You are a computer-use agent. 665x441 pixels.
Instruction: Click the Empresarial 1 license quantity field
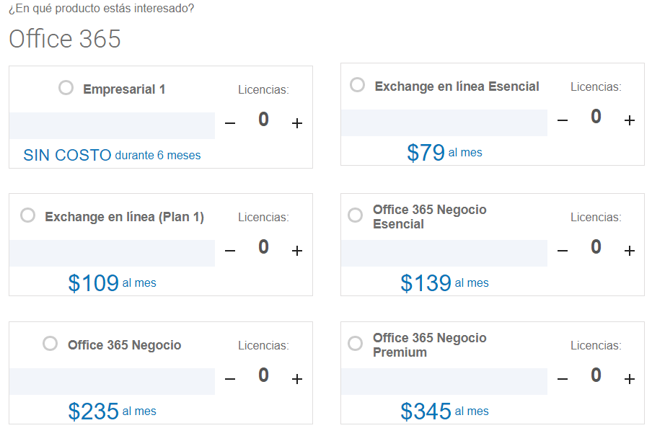[x=263, y=120]
